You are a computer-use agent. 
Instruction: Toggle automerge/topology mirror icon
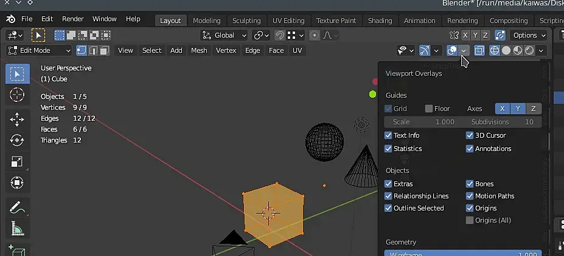(500, 35)
